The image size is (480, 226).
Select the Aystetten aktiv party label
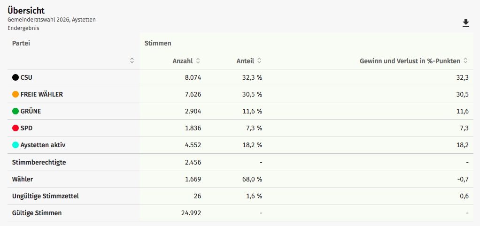point(43,145)
